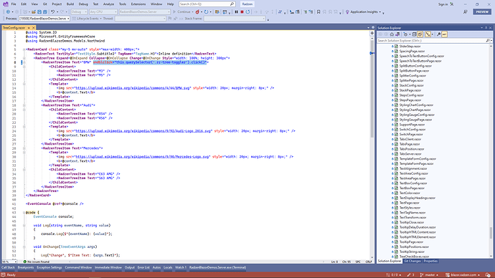Switch views icon in Solution Explorer

pos(397,34)
